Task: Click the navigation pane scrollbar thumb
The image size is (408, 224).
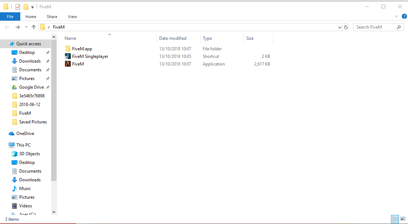Action: 54,111
